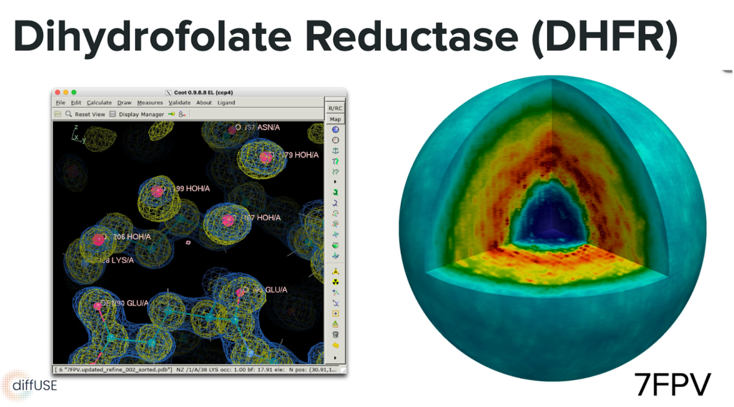Toggle the R/RC toolbar mode

(x=335, y=108)
